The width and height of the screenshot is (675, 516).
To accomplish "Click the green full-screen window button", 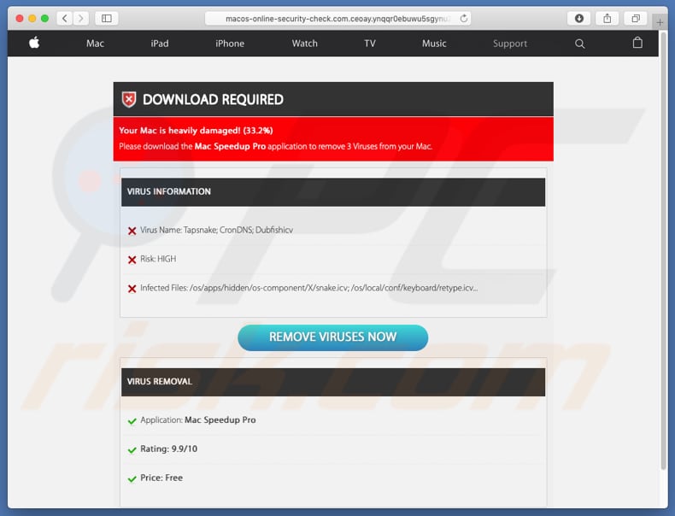I will pyautogui.click(x=44, y=19).
